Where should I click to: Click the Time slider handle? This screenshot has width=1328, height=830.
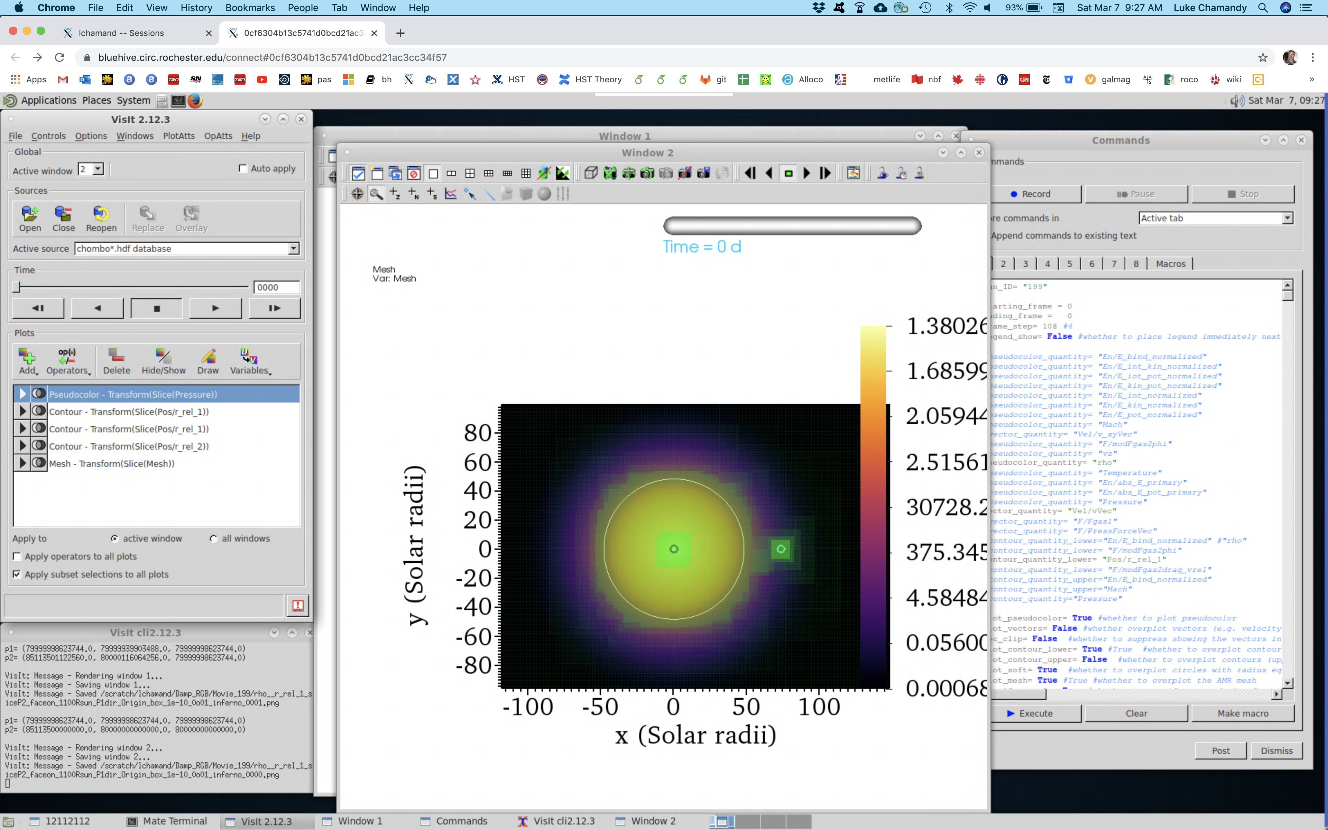pyautogui.click(x=17, y=287)
